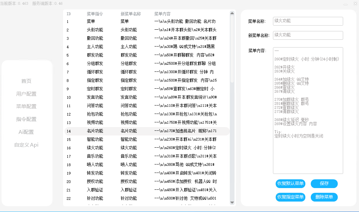The image size is (359, 212).
Task: Go to 指令配置 section
Action: pos(26,119)
